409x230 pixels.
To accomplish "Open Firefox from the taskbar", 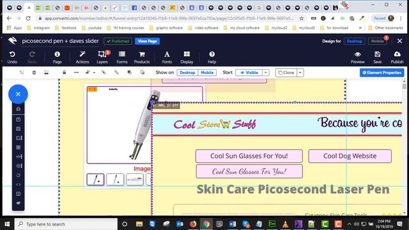I will (x=193, y=224).
